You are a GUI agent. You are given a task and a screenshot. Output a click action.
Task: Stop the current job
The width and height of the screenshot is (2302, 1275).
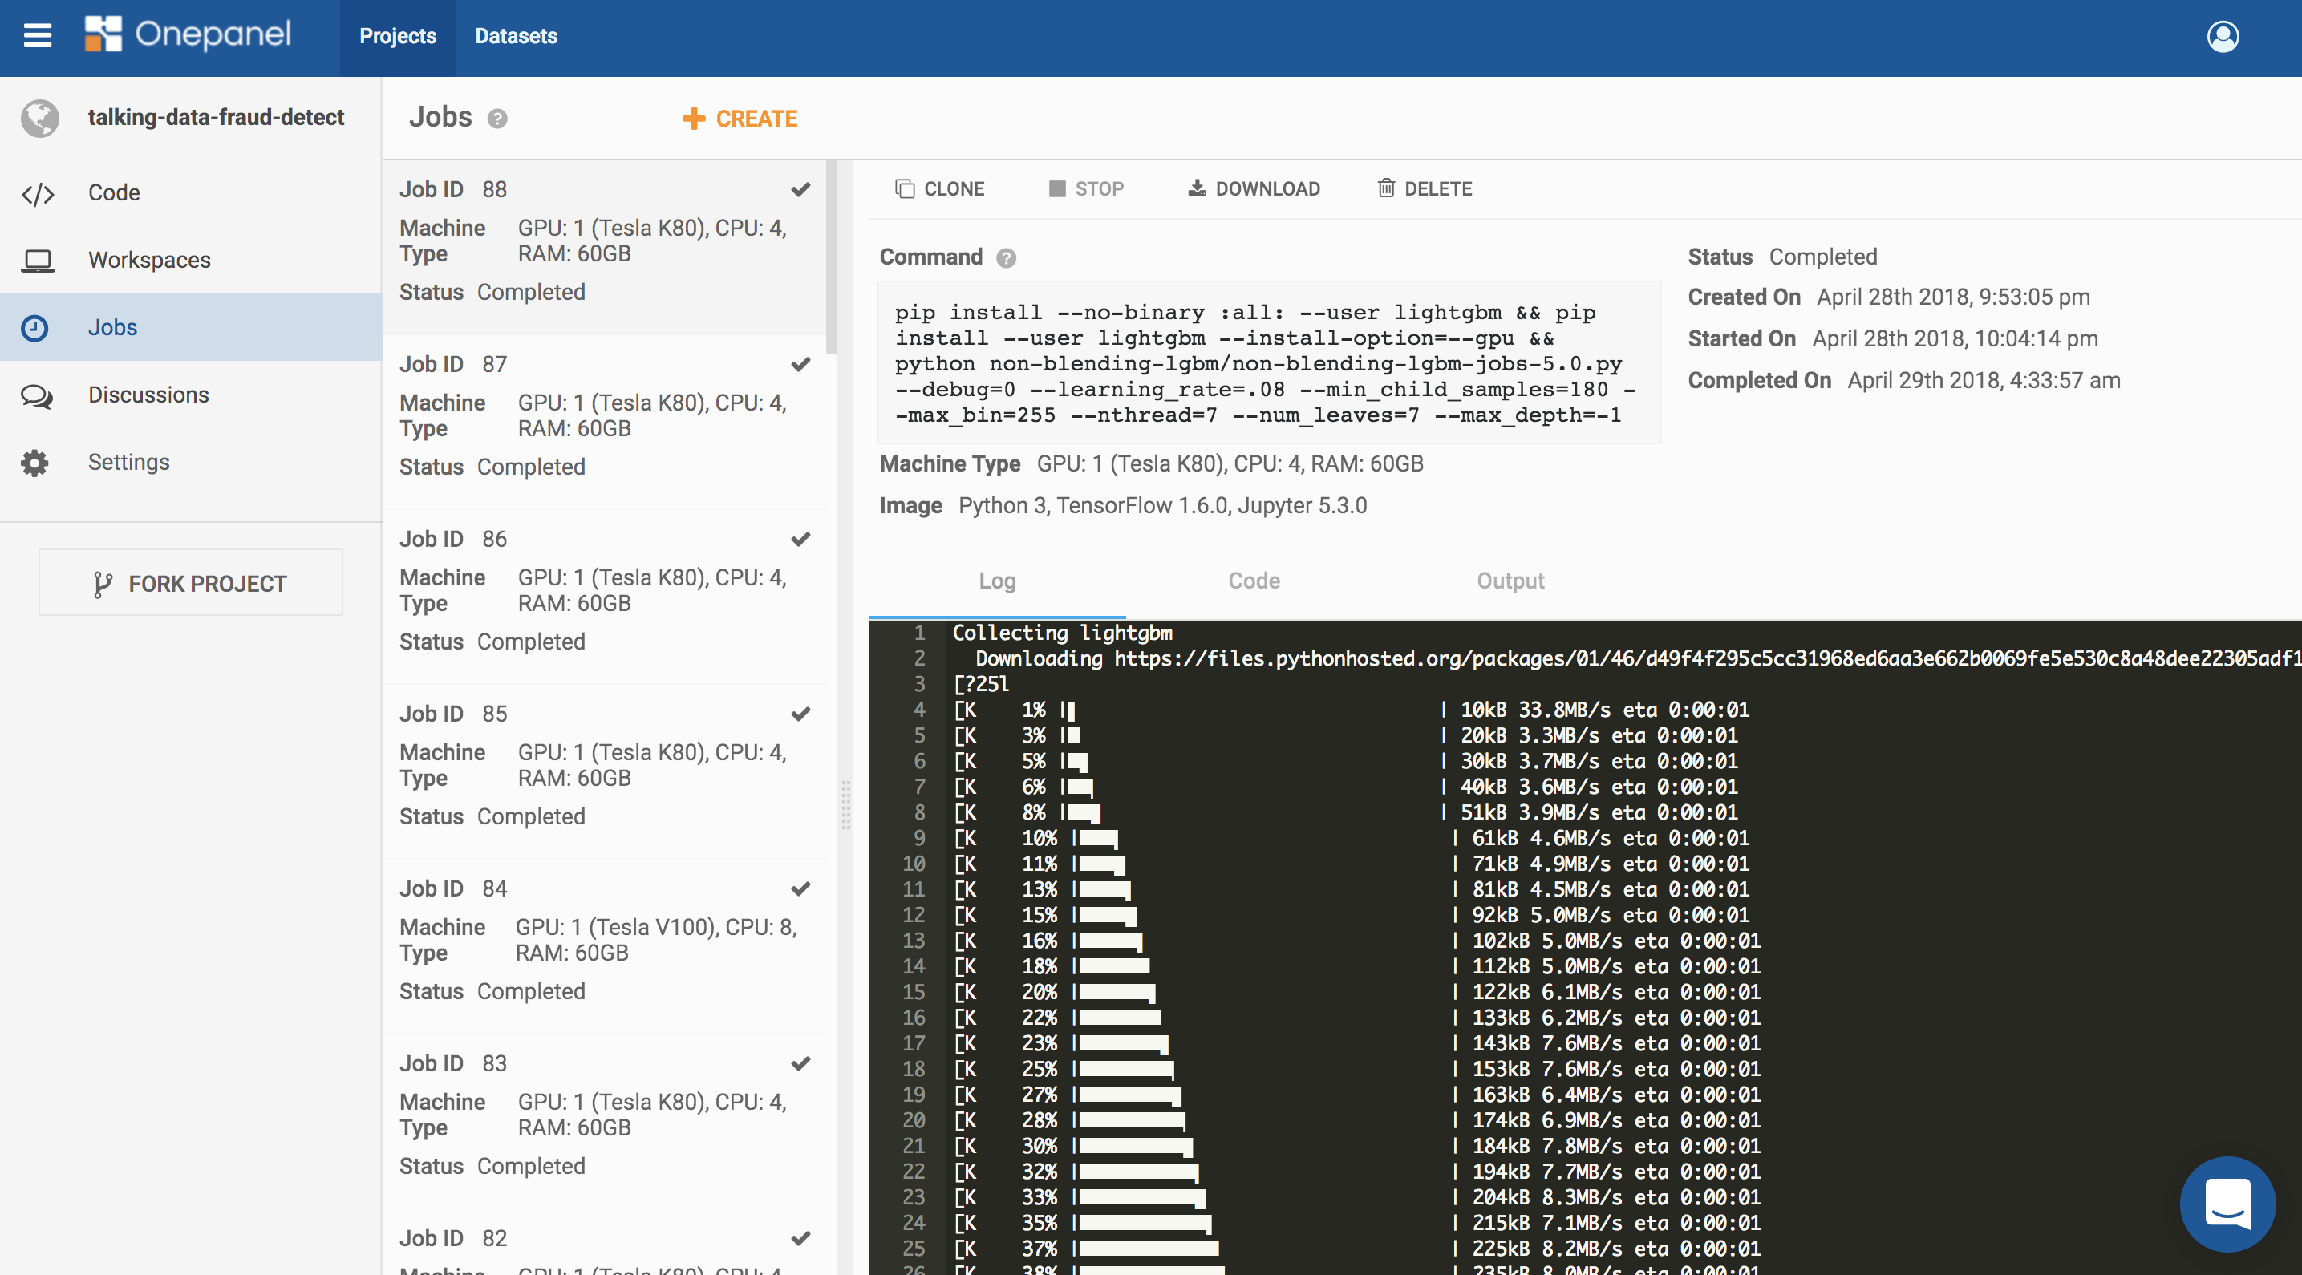click(x=1086, y=188)
